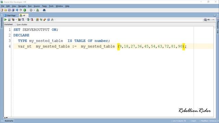Image resolution: width=219 pixels, height=123 pixels.
Task: Open the Window menu
Action: [x=59, y=6]
